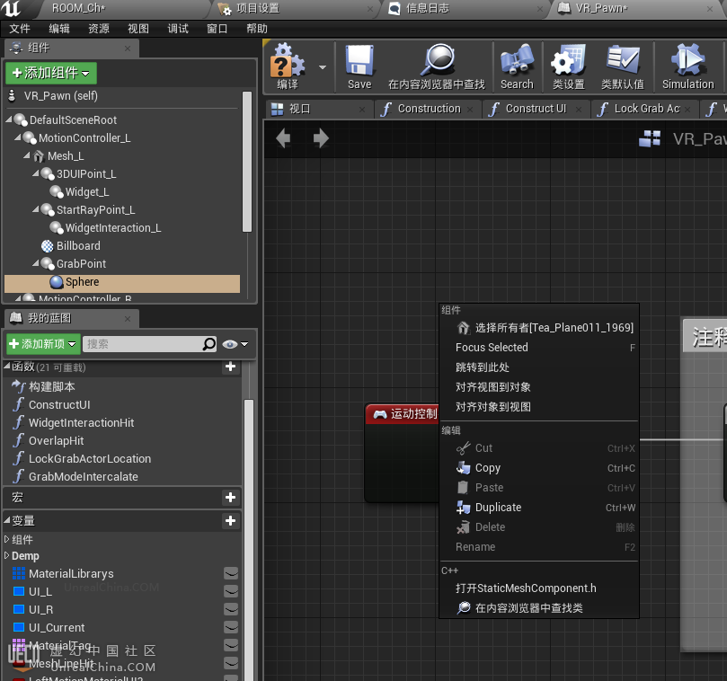Viewport: 727px width, 681px height.
Task: Collapse the MotionController_L tree node
Action: coord(18,137)
